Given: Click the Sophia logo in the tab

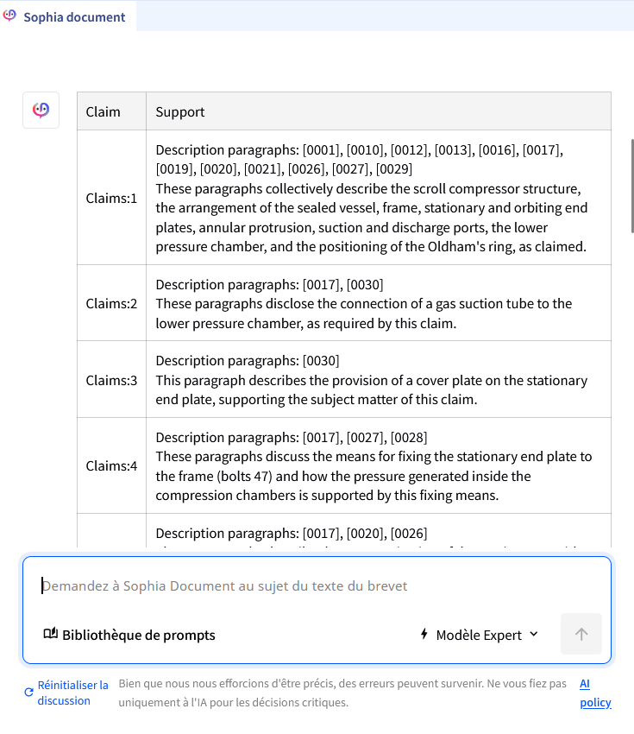Looking at the screenshot, I should [10, 16].
